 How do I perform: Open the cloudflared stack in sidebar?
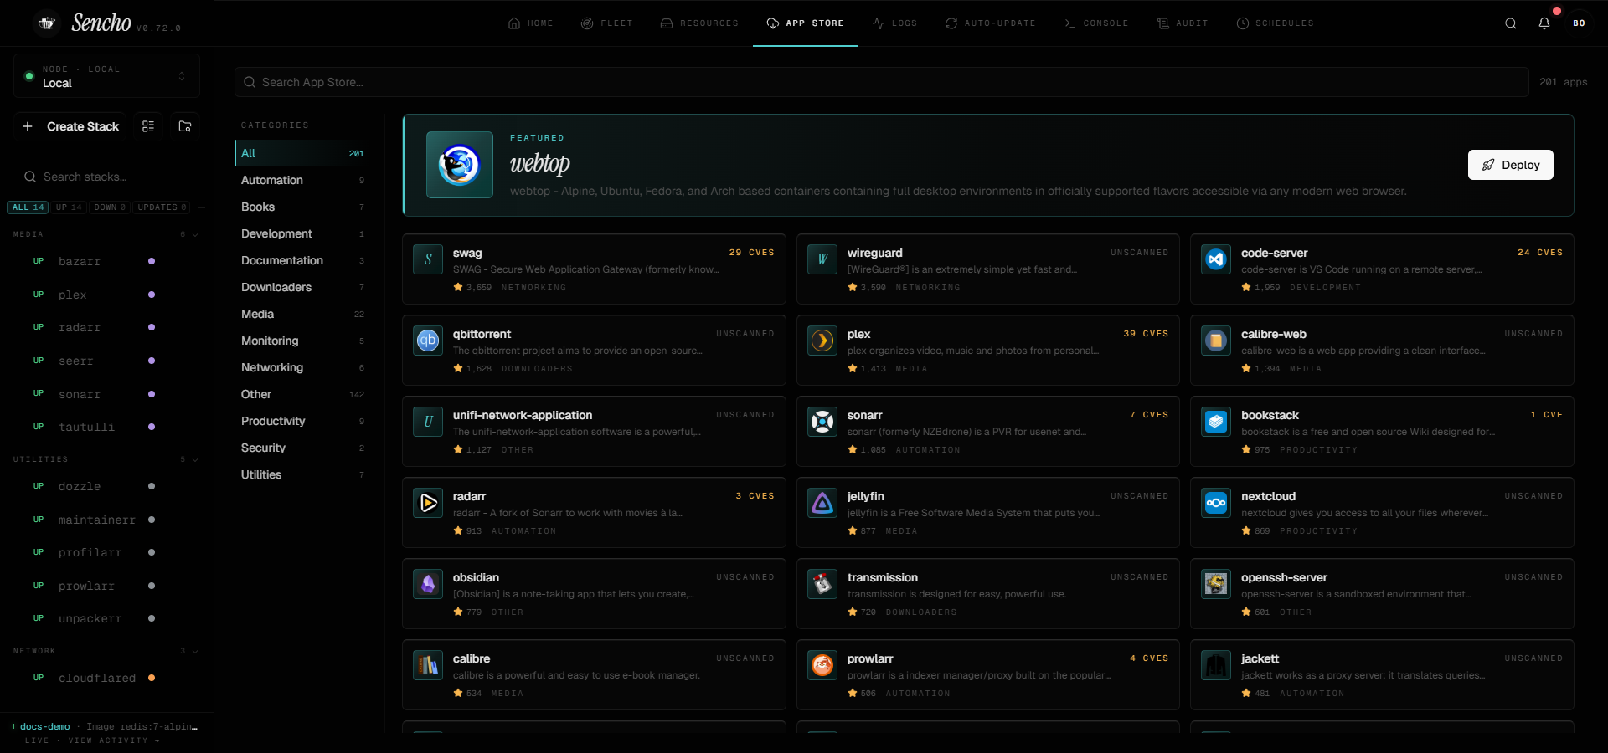coord(105,678)
